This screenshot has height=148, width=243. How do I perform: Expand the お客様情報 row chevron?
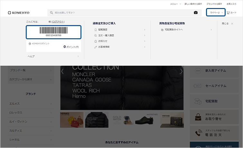click(x=145, y=47)
